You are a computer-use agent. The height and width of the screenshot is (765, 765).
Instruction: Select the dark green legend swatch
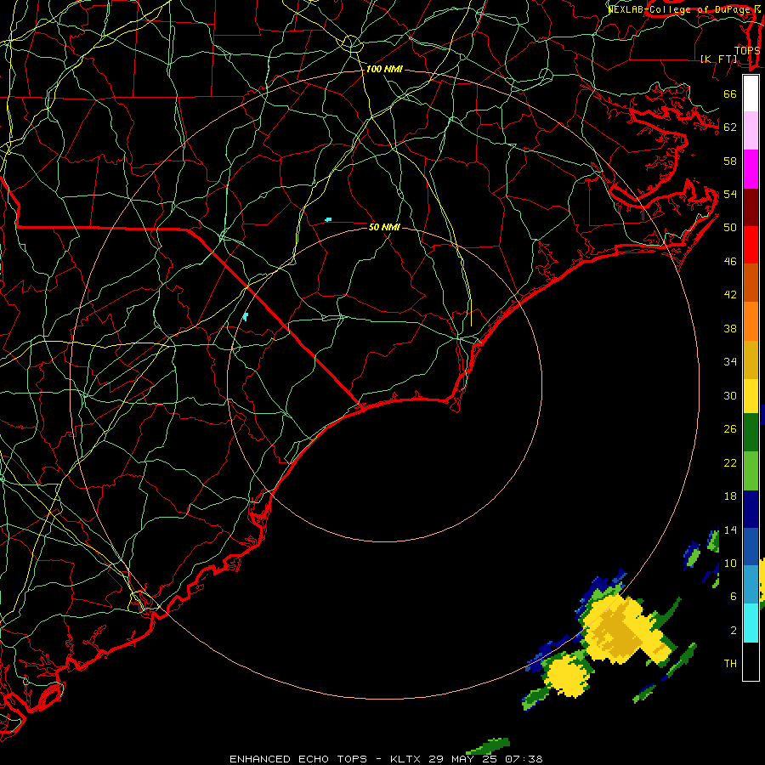point(751,433)
